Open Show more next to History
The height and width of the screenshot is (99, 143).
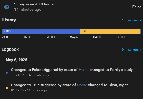132,20
